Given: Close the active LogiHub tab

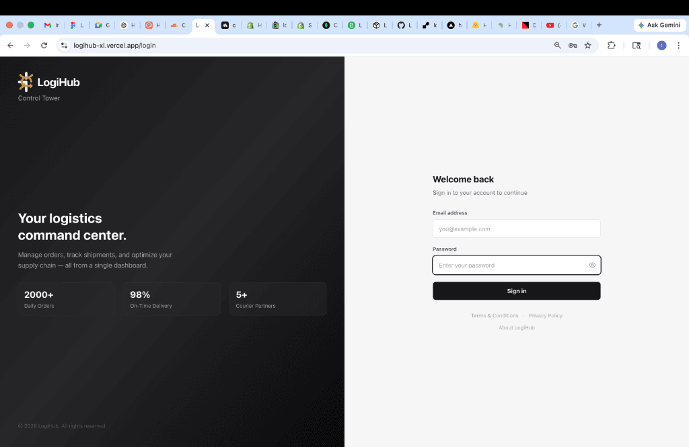Looking at the screenshot, I should coord(207,26).
